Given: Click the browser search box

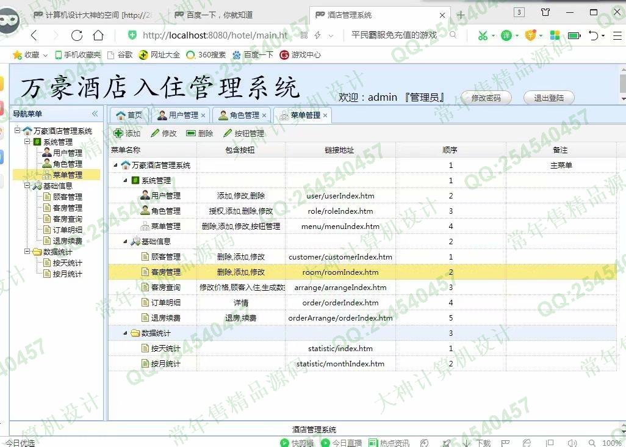Looking at the screenshot, I should 394,35.
